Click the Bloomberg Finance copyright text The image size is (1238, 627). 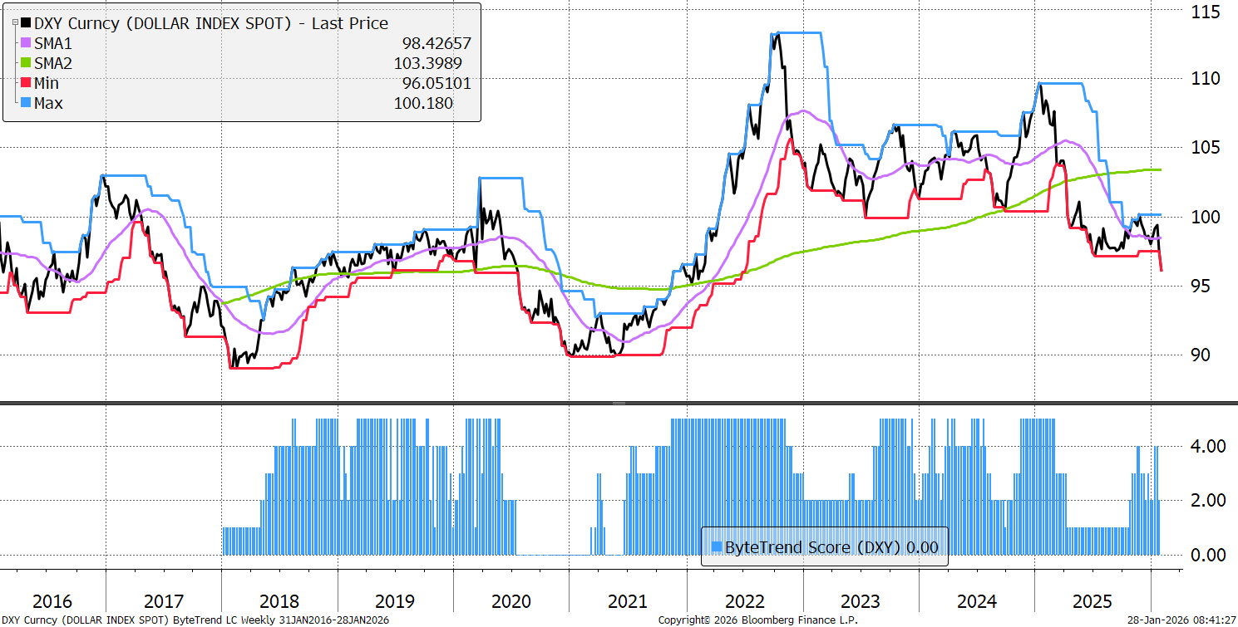pyautogui.click(x=757, y=620)
